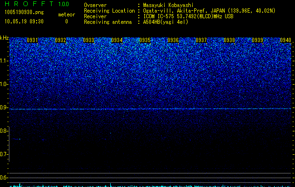Click the bright horizontal carrier line near 0.9 kHz
The image size is (295, 187).
[x=150, y=109]
